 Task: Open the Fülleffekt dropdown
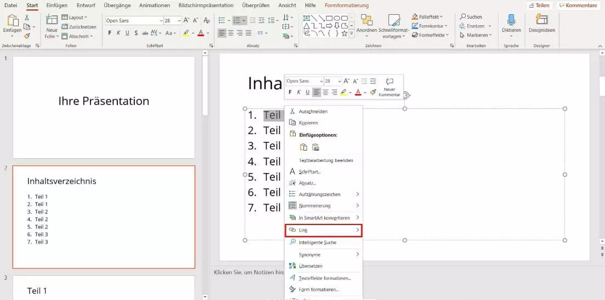click(x=427, y=17)
